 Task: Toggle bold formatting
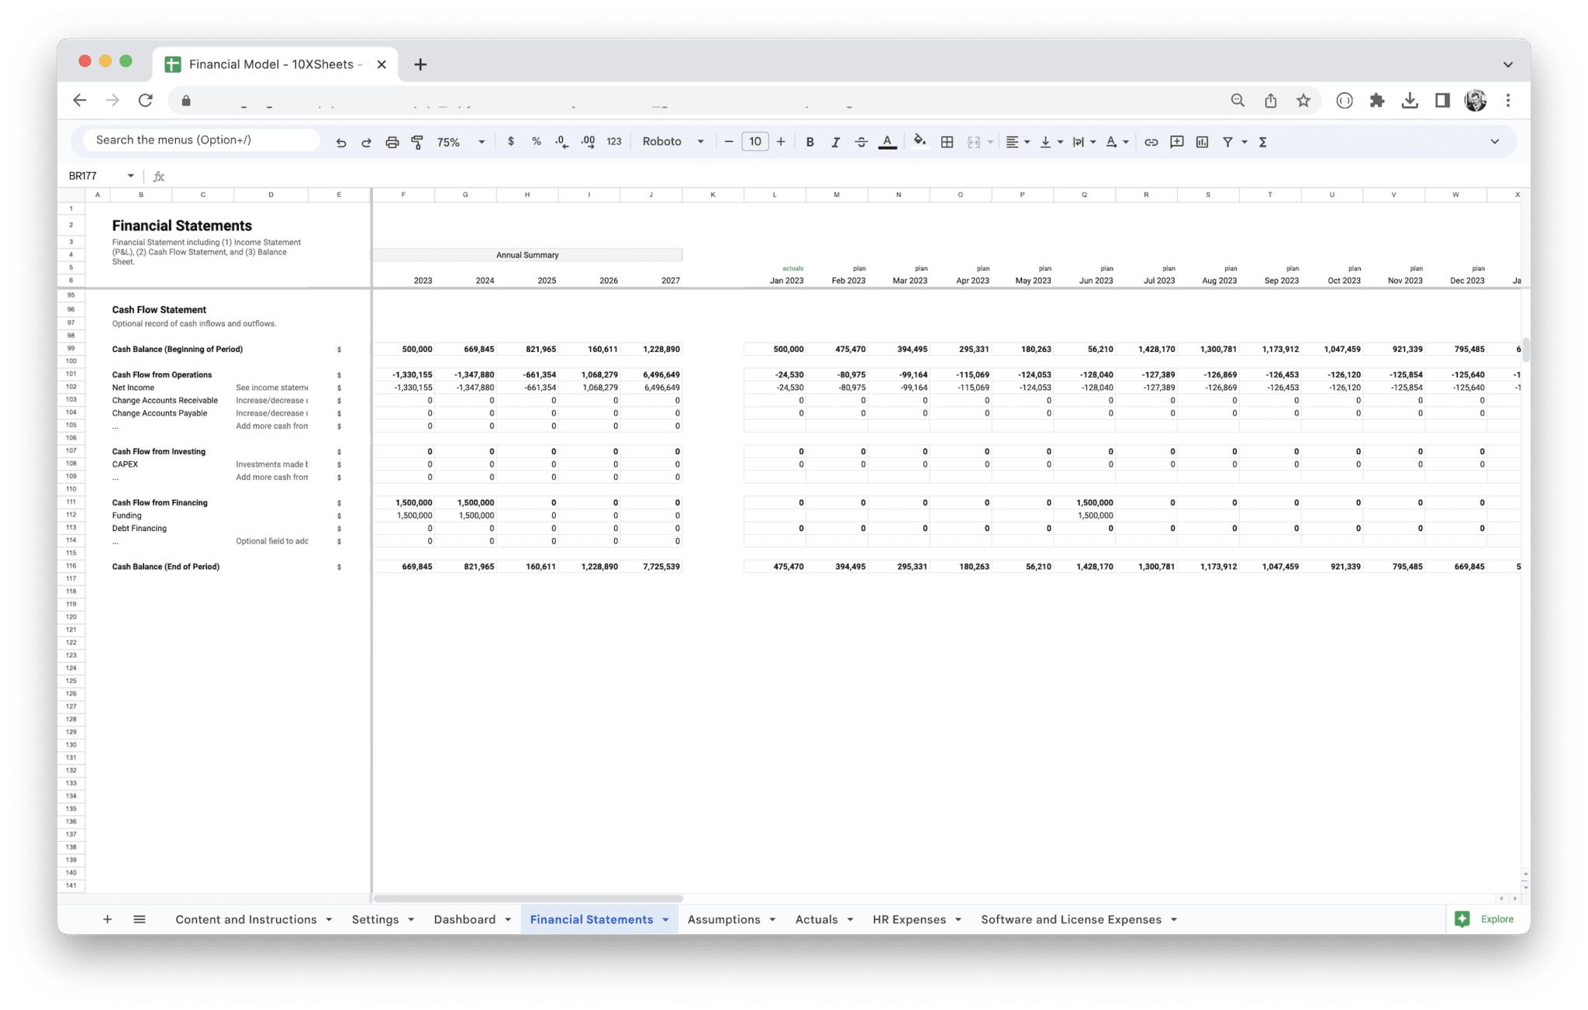(810, 141)
